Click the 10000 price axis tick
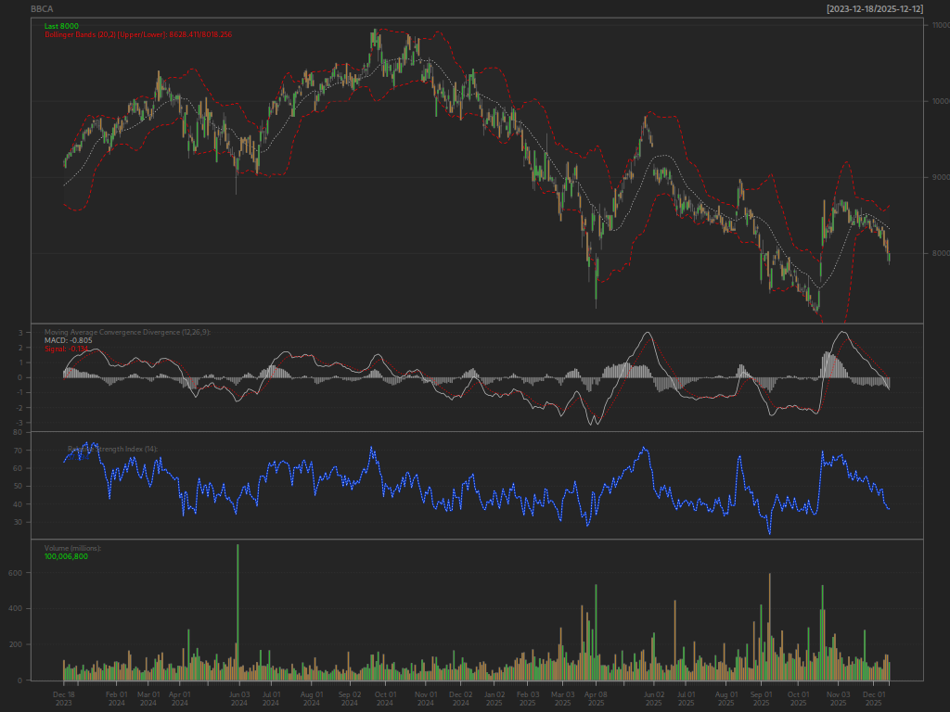Image resolution: width=950 pixels, height=712 pixels. point(939,101)
